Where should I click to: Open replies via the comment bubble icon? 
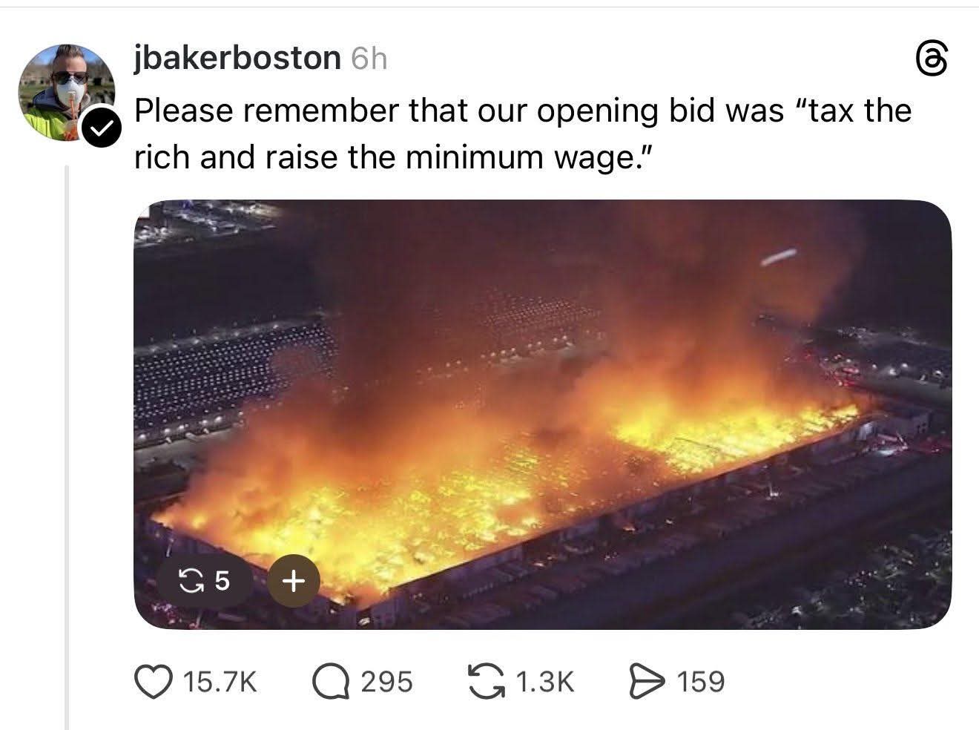tap(331, 682)
